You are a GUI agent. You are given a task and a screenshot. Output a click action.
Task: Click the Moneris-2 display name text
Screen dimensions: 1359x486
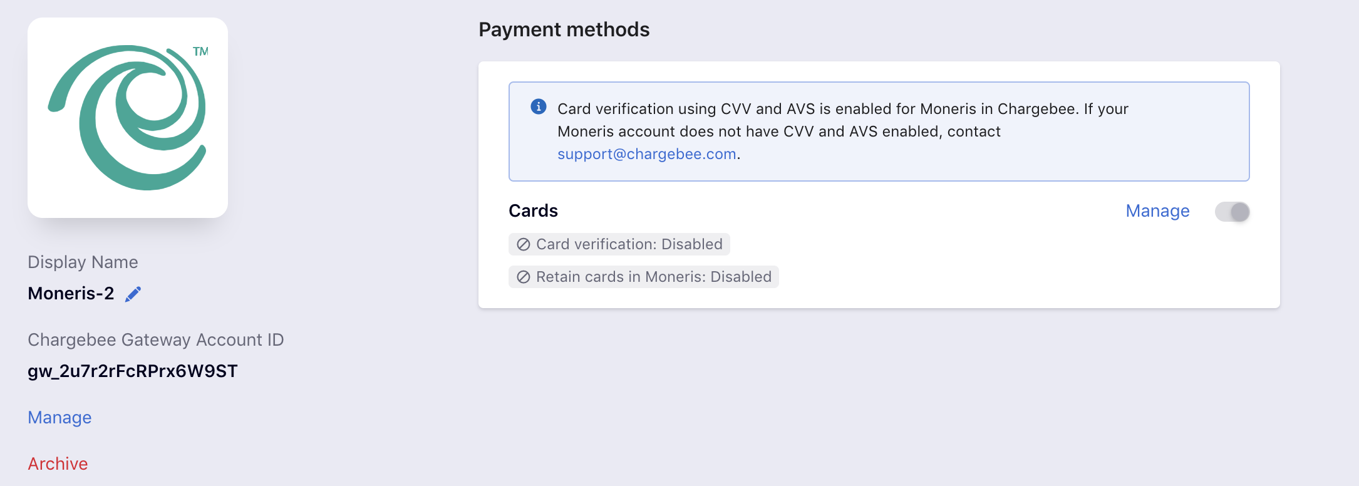pos(71,293)
